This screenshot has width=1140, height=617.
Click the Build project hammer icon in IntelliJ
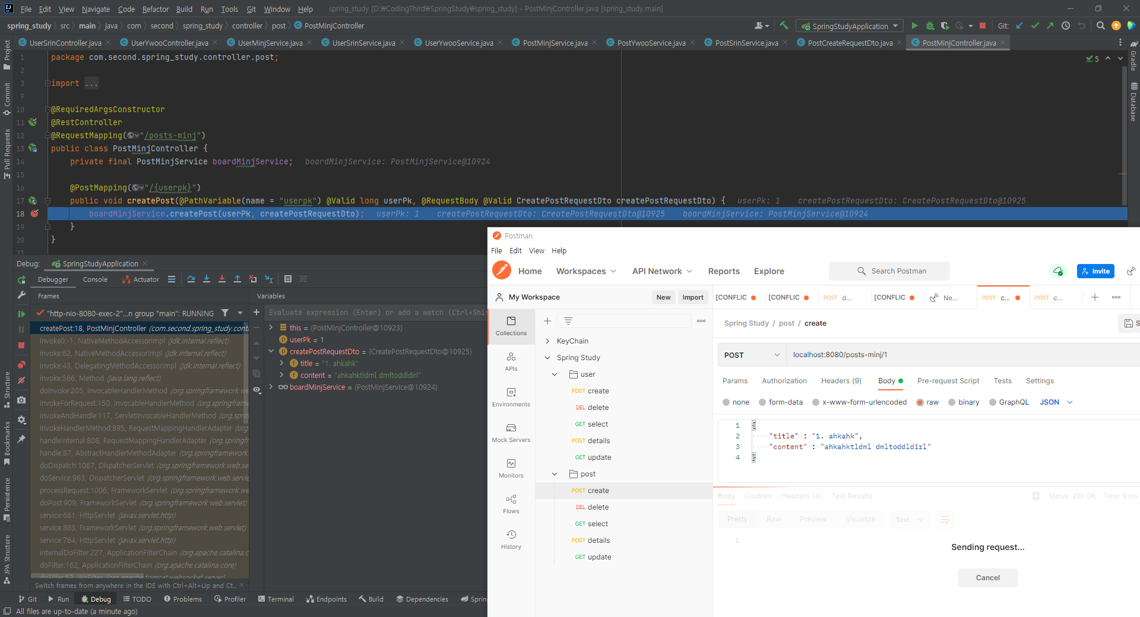coord(784,26)
